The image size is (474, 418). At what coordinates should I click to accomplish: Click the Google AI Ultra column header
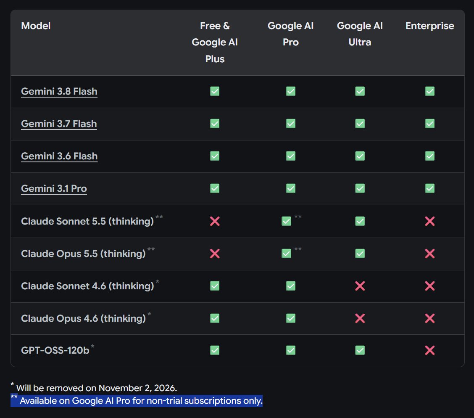[x=360, y=34]
